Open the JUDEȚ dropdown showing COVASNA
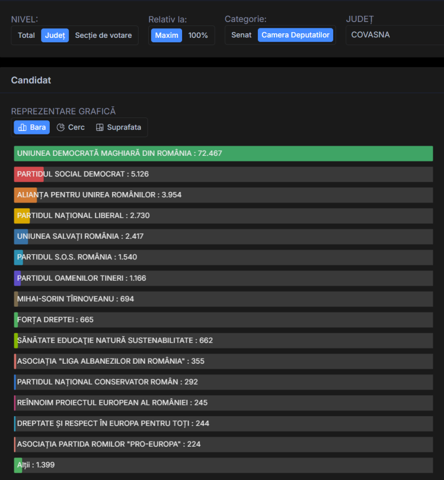The image size is (444, 480). 395,35
